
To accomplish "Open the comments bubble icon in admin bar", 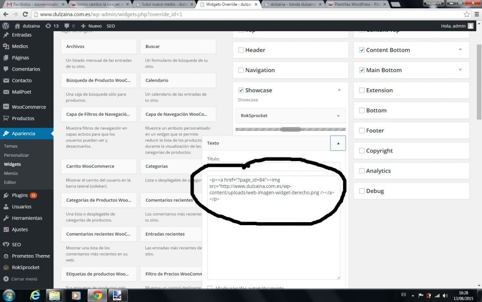I will tap(67, 26).
